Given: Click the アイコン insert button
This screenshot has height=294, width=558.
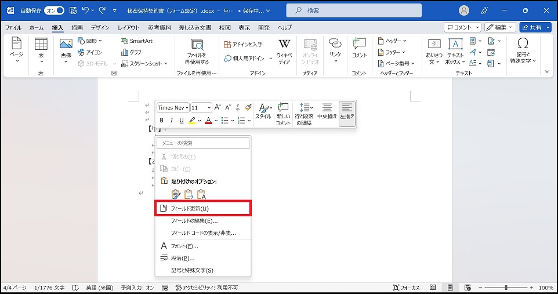Looking at the screenshot, I should click(90, 52).
